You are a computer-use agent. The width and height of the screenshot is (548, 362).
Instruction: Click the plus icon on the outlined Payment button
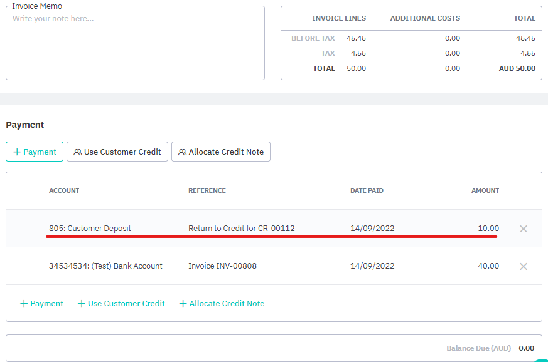pyautogui.click(x=17, y=152)
